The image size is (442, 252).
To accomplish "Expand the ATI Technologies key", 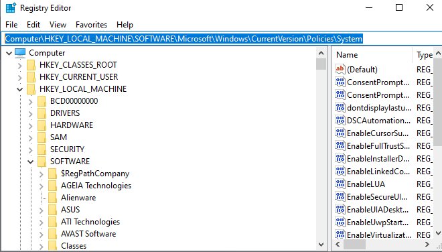I will 41,223.
